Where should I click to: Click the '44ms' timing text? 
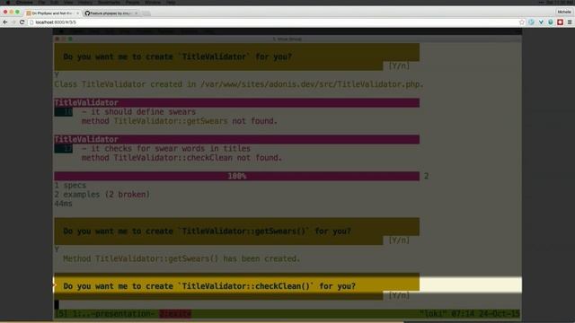coord(64,204)
